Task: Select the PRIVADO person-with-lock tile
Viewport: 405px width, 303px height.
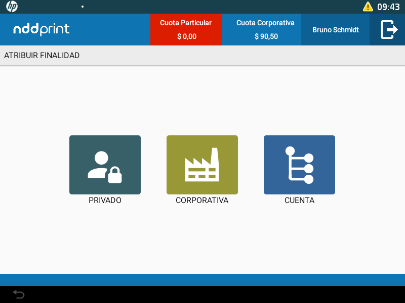Action: click(x=105, y=165)
